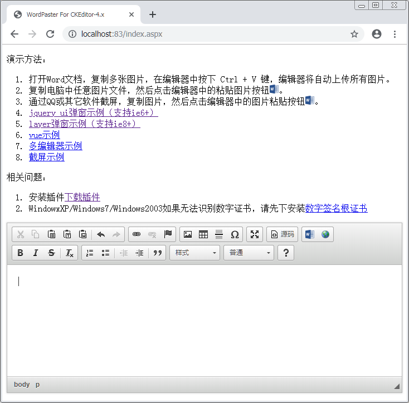Open layer弹窗示例 link

tap(85, 124)
